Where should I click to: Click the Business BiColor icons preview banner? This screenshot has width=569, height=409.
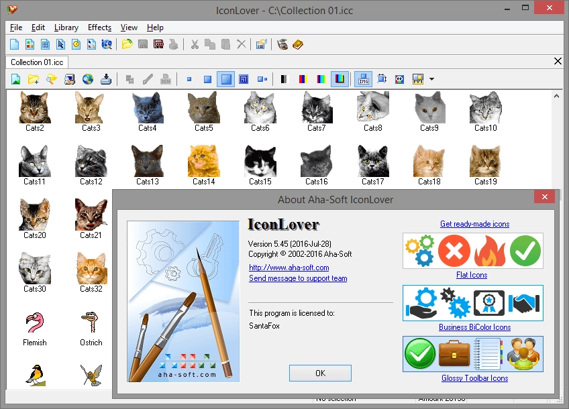(473, 303)
